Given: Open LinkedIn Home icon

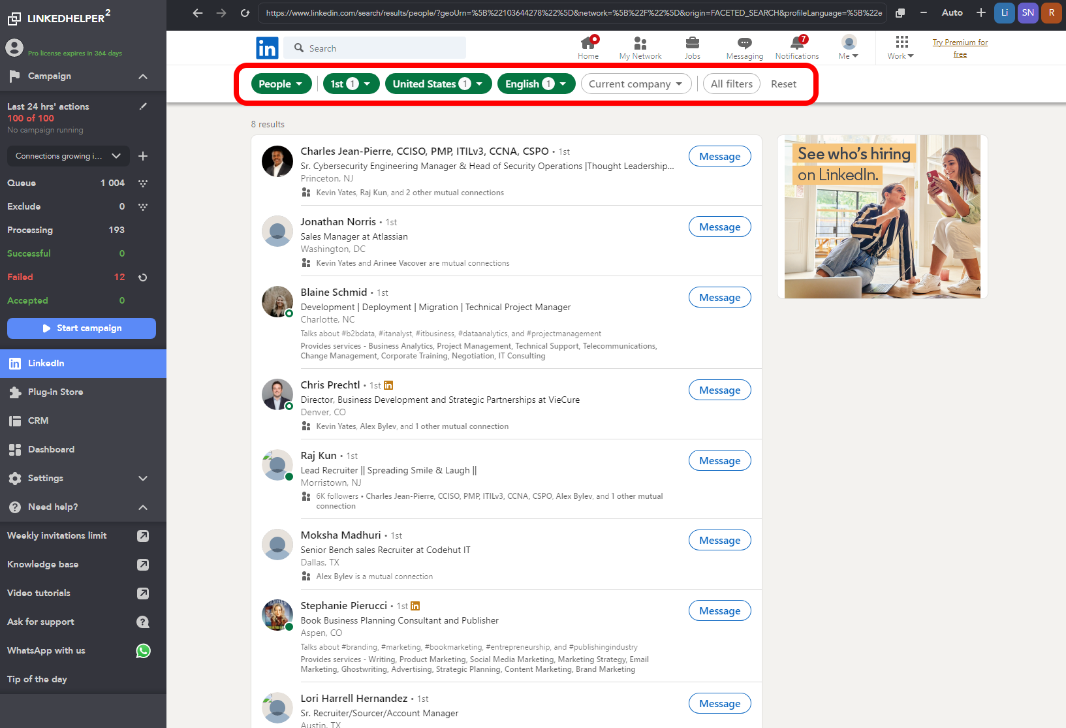Looking at the screenshot, I should click(588, 43).
